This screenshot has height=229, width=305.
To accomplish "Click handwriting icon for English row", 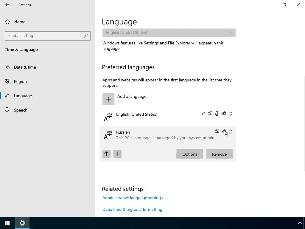I will (224, 113).
